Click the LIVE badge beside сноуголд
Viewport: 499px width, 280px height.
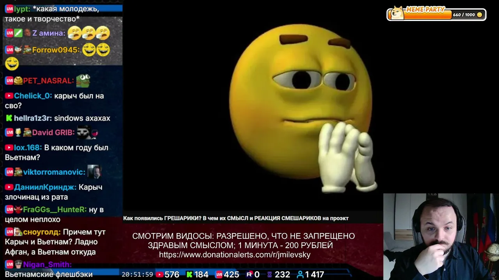[x=9, y=232]
